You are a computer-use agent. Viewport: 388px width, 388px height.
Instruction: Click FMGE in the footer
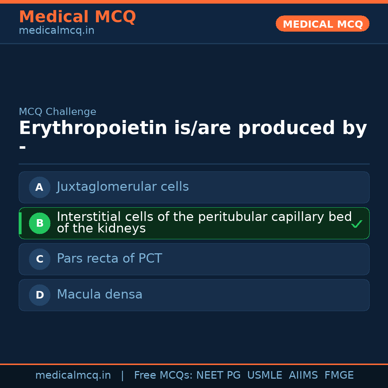click(339, 375)
